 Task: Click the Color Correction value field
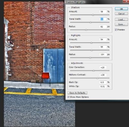(103, 67)
